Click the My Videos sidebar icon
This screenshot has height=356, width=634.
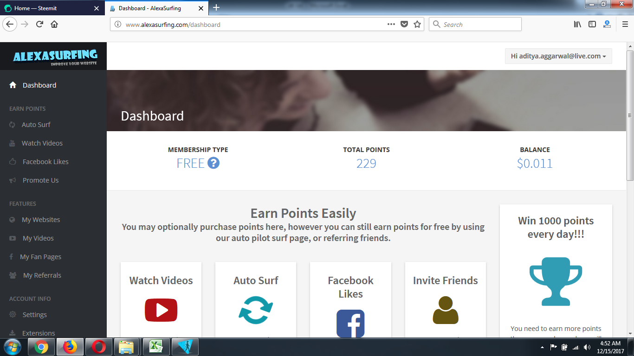pyautogui.click(x=13, y=238)
